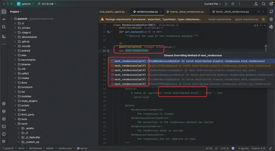The height and width of the screenshot is (151, 275).
Task: Open the Structure tool window
Action: pyautogui.click(x=4, y=36)
